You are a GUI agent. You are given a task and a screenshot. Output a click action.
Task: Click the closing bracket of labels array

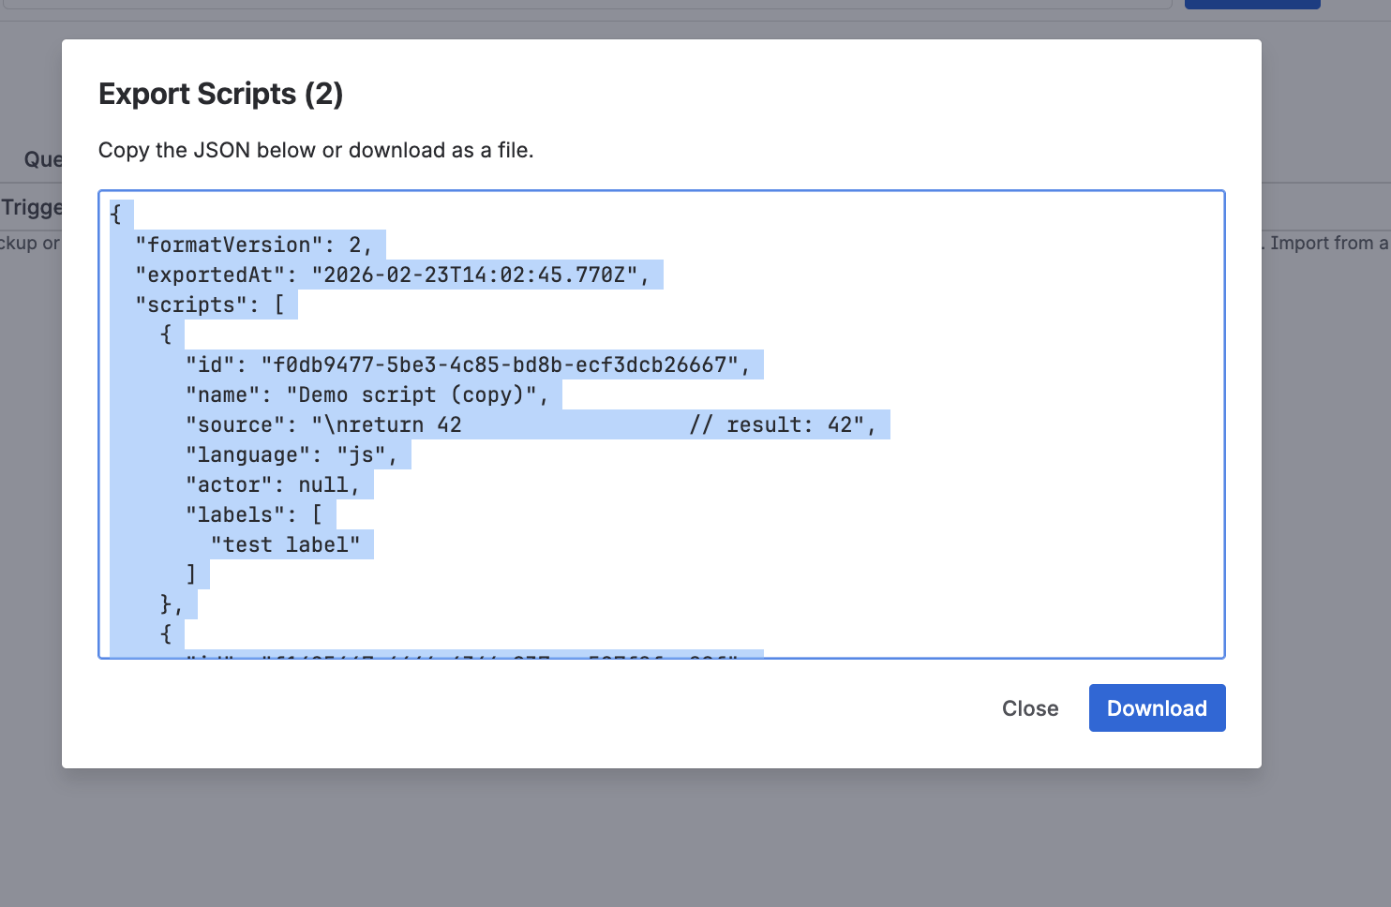tap(191, 574)
